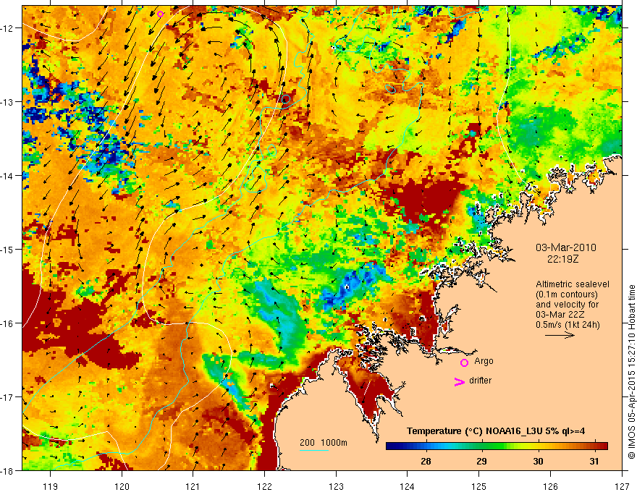Click the 'Altimetric sealevel' text line

(x=573, y=284)
